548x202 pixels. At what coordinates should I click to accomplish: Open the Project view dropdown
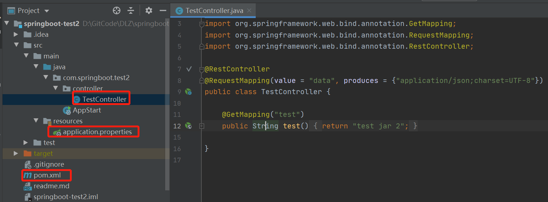46,11
